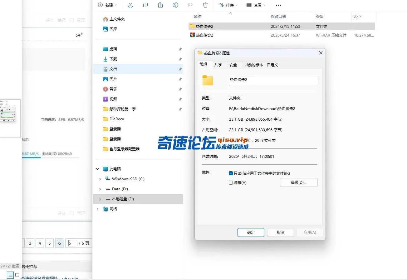Select 本地磁盘 (E:) in navigation pane

138,199
